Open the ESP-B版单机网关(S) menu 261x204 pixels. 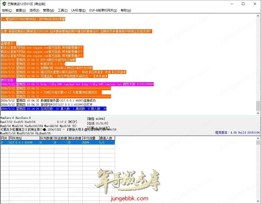[103, 10]
